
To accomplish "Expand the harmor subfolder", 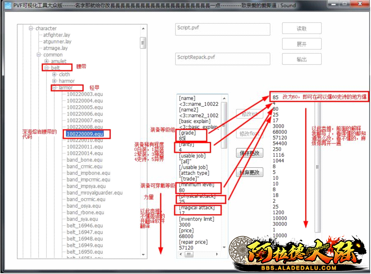I will coord(54,81).
